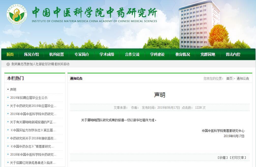Open 关于招募红斑狼疮患者进入临床... link
This screenshot has width=256, height=167.
pos(33,163)
